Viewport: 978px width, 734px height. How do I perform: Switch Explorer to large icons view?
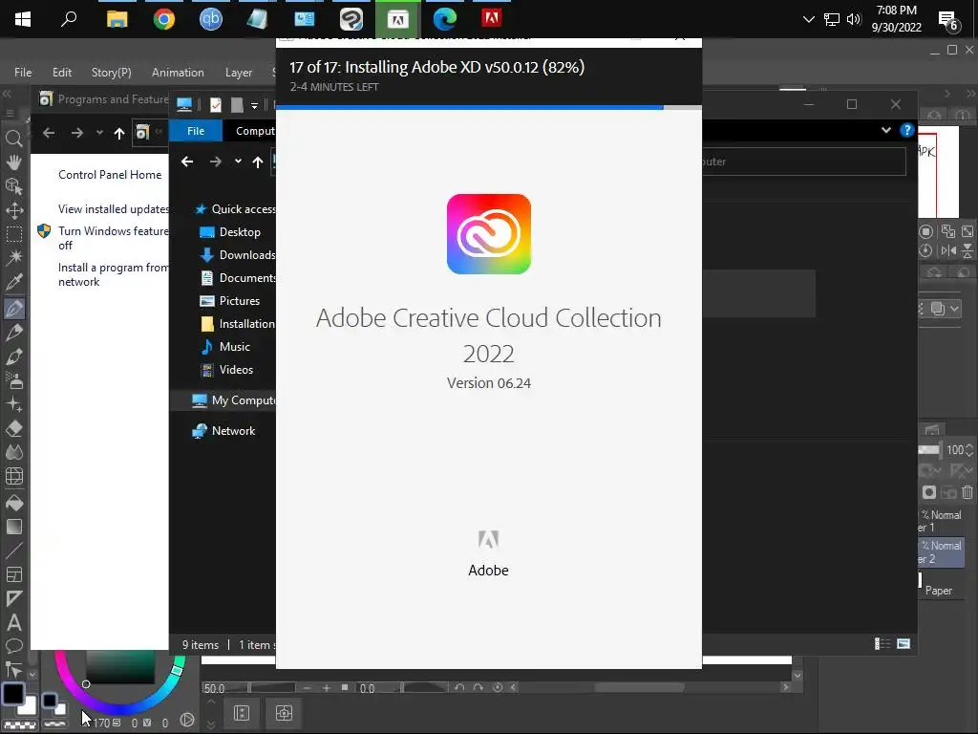pyautogui.click(x=904, y=643)
